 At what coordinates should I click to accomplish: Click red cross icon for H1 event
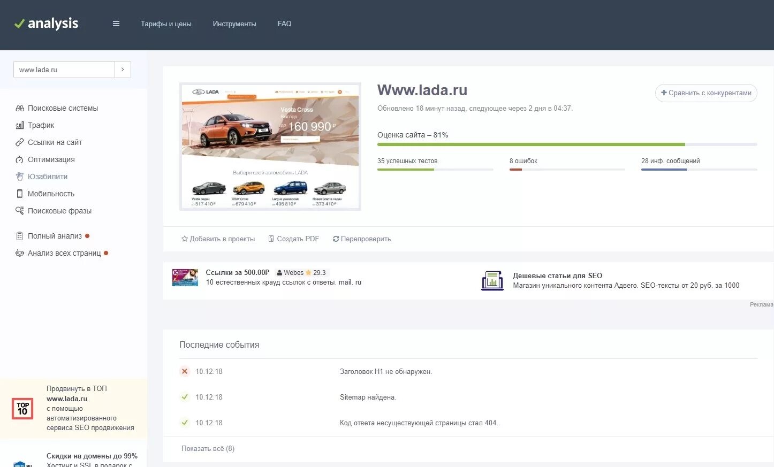pyautogui.click(x=185, y=371)
